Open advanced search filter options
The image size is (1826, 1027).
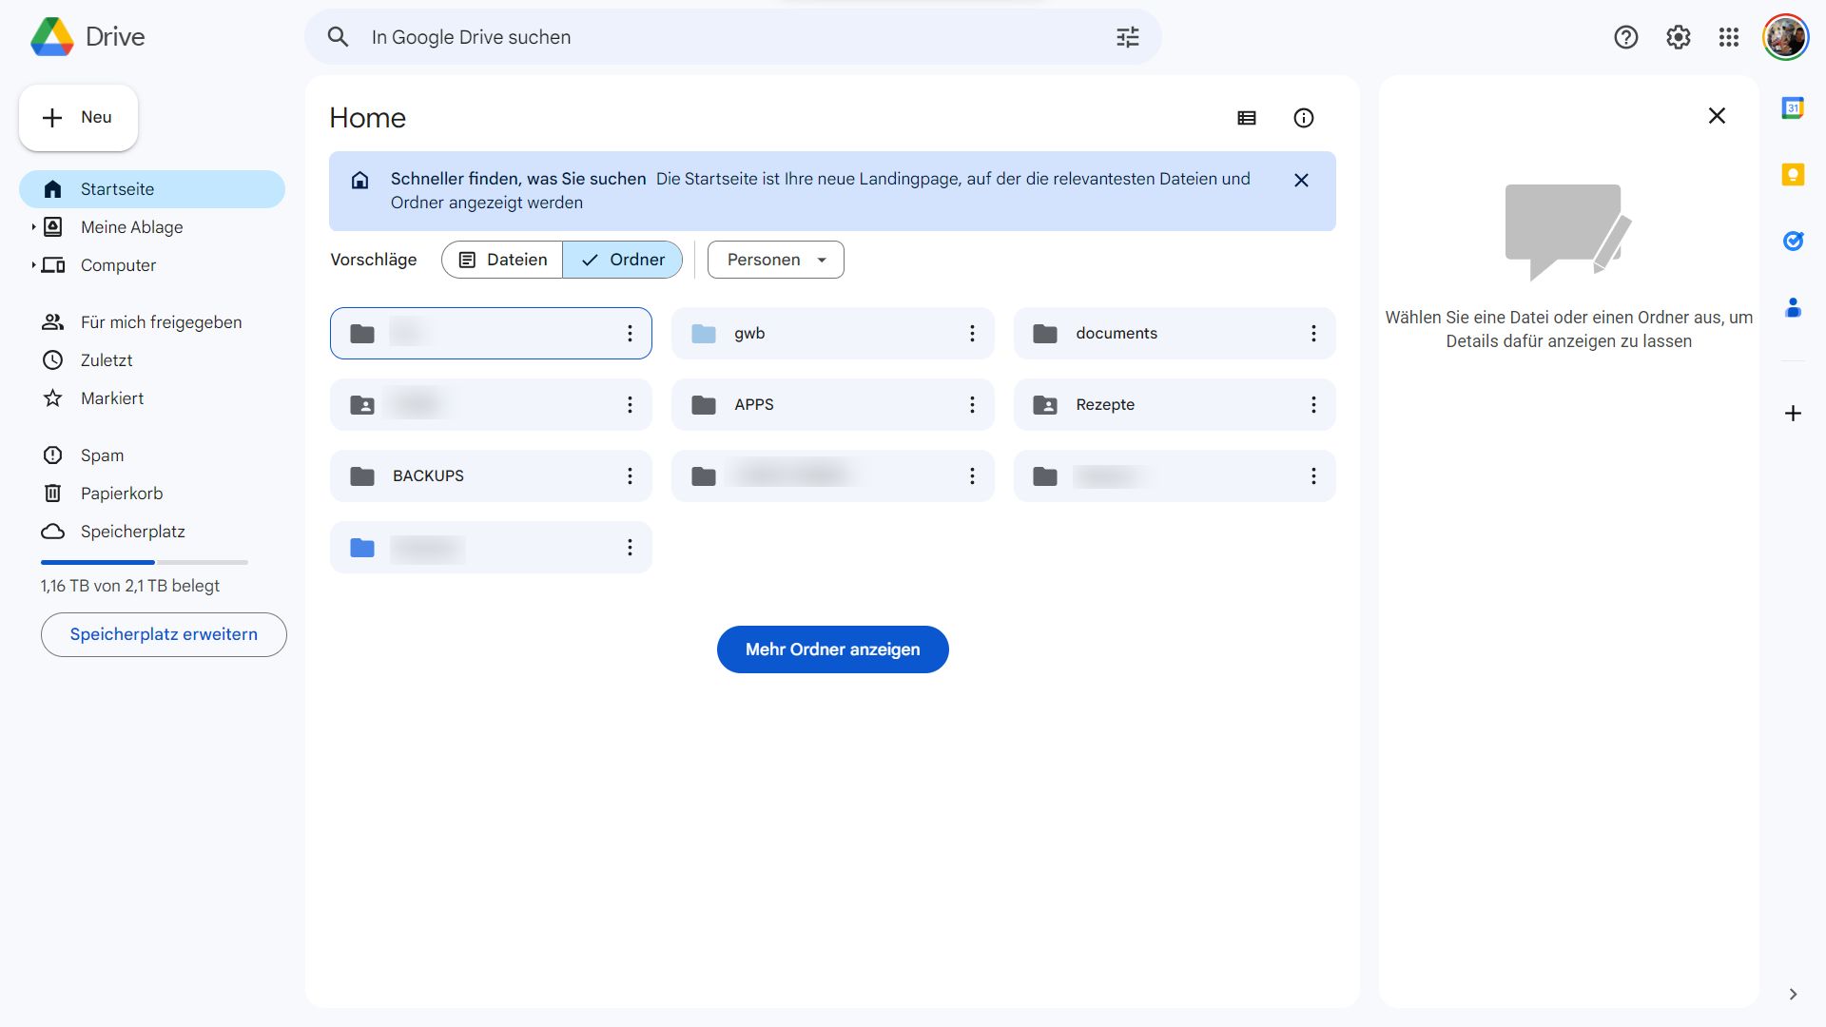tap(1127, 37)
